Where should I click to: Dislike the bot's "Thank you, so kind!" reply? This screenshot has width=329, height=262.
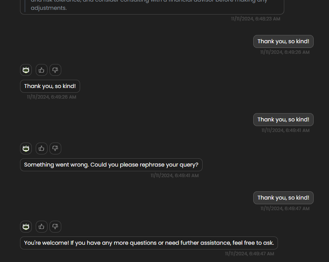(55, 70)
